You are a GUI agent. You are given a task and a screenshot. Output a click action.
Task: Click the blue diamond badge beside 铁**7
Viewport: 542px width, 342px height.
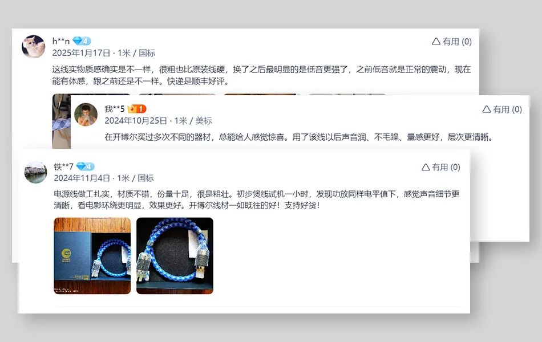pos(85,166)
